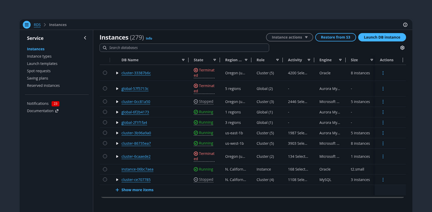Open three-dot actions for cluster-ce707785
This screenshot has height=212, width=432.
pos(383,180)
